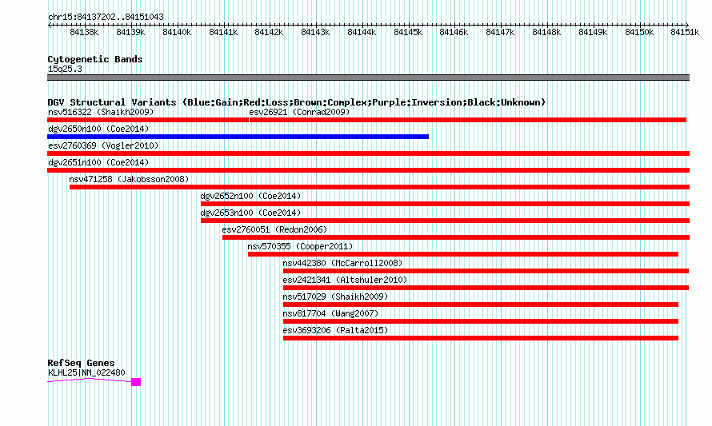This screenshot has width=712, height=426.
Task: Select the red bar under esv2760051
Action: [456, 237]
